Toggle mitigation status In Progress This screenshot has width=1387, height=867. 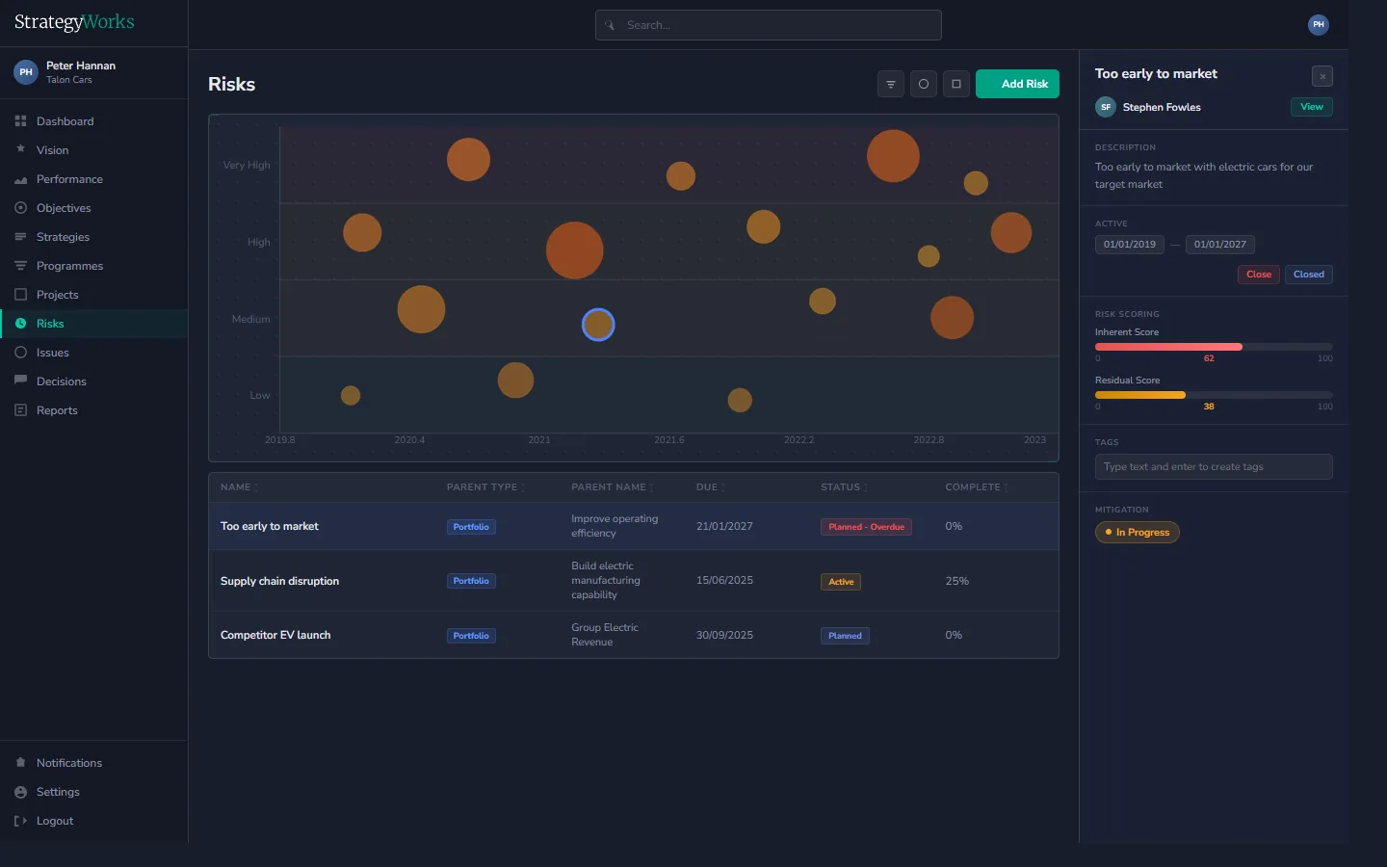(1138, 532)
